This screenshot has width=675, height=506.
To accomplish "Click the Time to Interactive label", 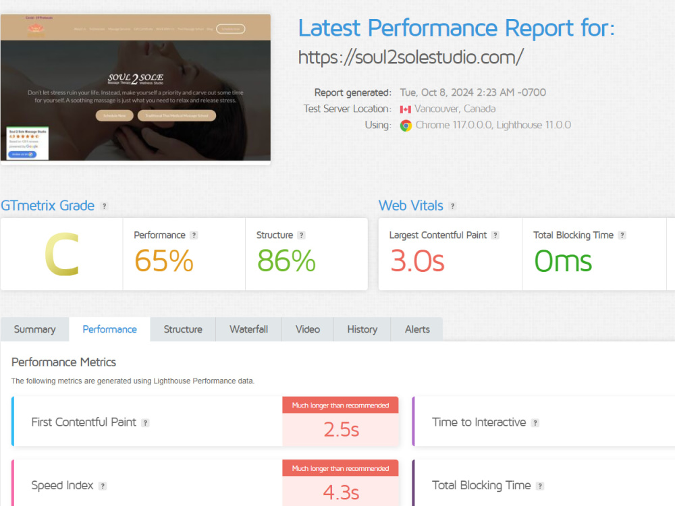I will [479, 422].
